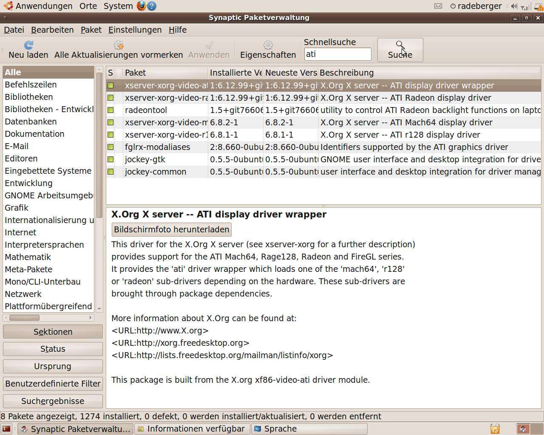Image resolution: width=544 pixels, height=435 pixels.
Task: Click the Schnellsuche input containing 'ati'
Action: (x=338, y=54)
